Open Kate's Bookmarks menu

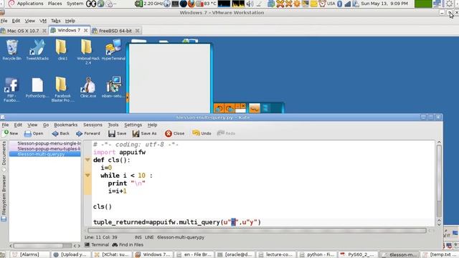coord(66,125)
